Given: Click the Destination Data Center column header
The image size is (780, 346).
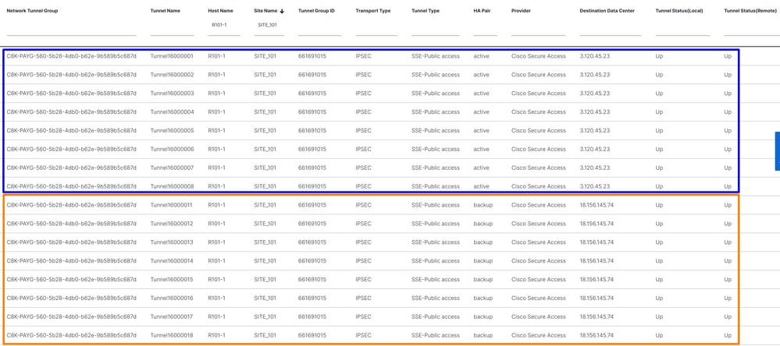Looking at the screenshot, I should 607,11.
